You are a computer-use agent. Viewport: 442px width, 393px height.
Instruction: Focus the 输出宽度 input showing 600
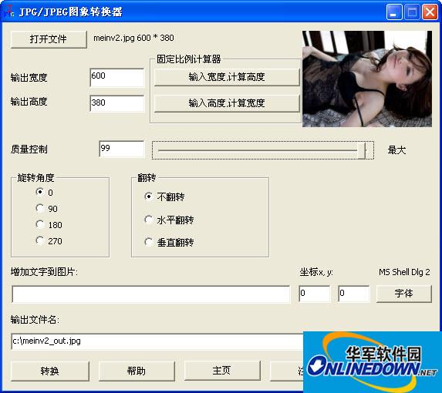(117, 77)
